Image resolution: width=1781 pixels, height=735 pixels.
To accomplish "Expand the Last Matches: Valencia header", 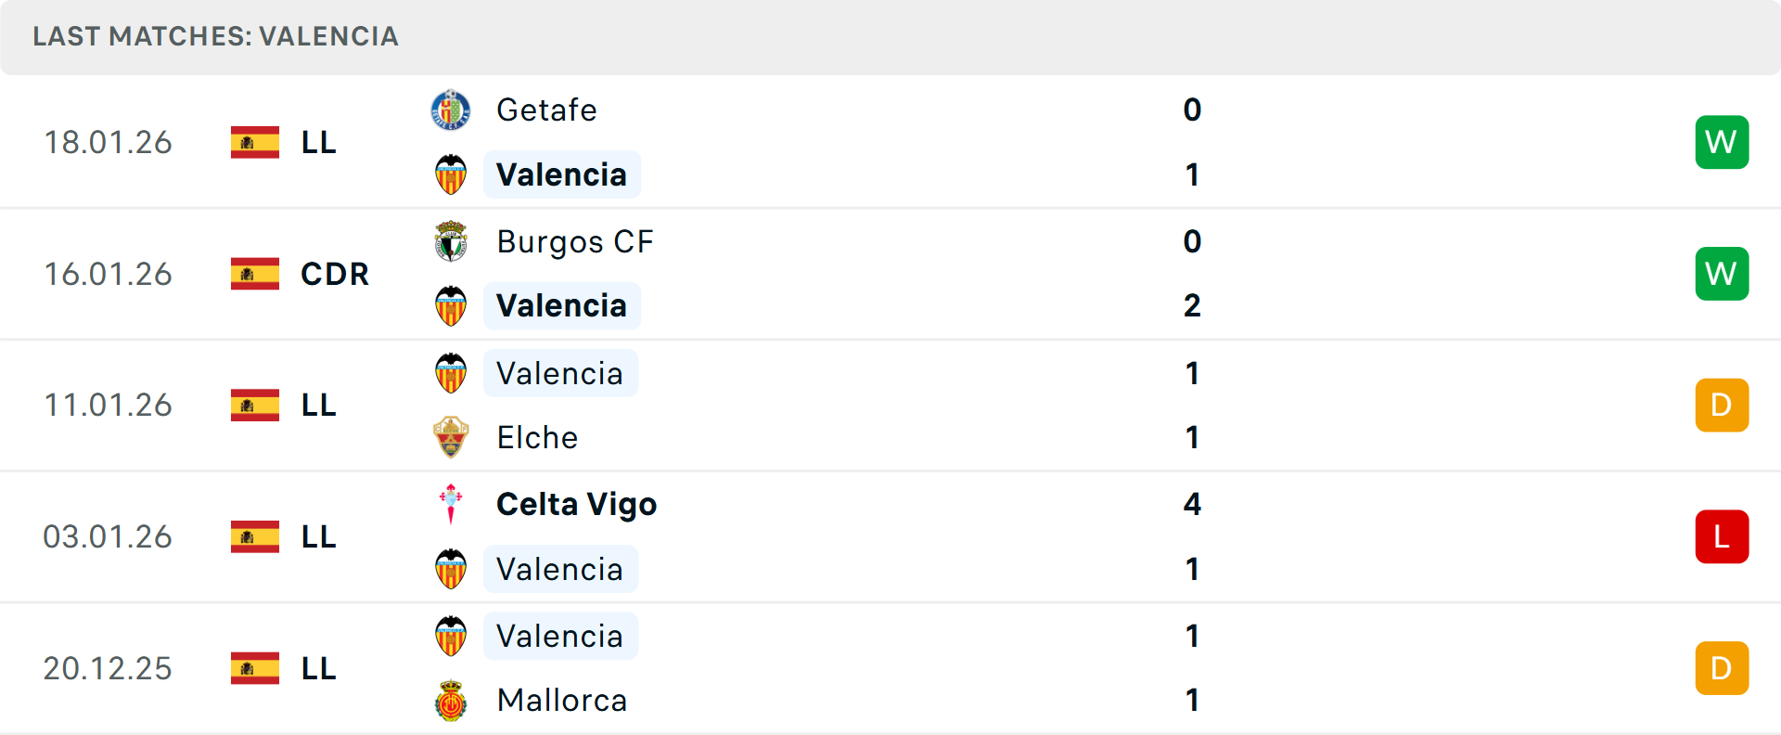I will click(214, 37).
